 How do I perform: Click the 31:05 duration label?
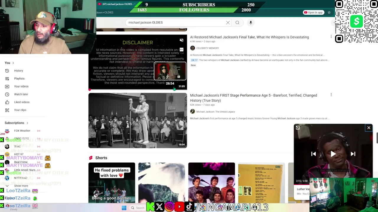[182, 86]
